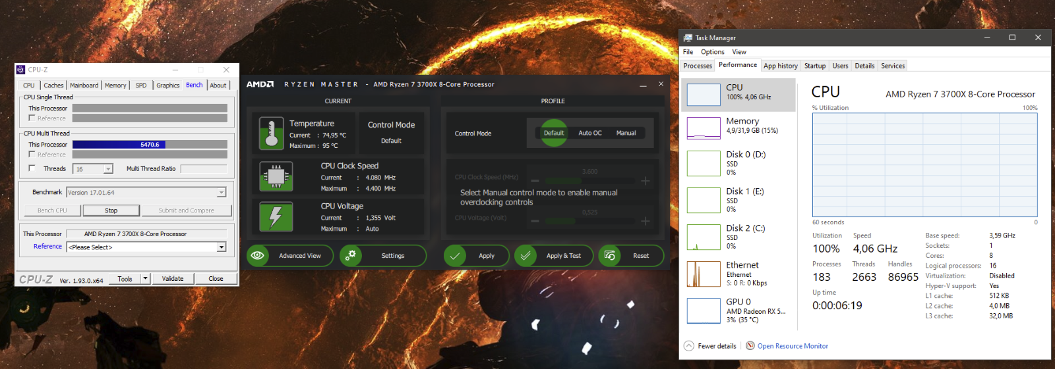The width and height of the screenshot is (1055, 369).
Task: Open the Reference Please Select dropdown
Action: click(x=222, y=247)
